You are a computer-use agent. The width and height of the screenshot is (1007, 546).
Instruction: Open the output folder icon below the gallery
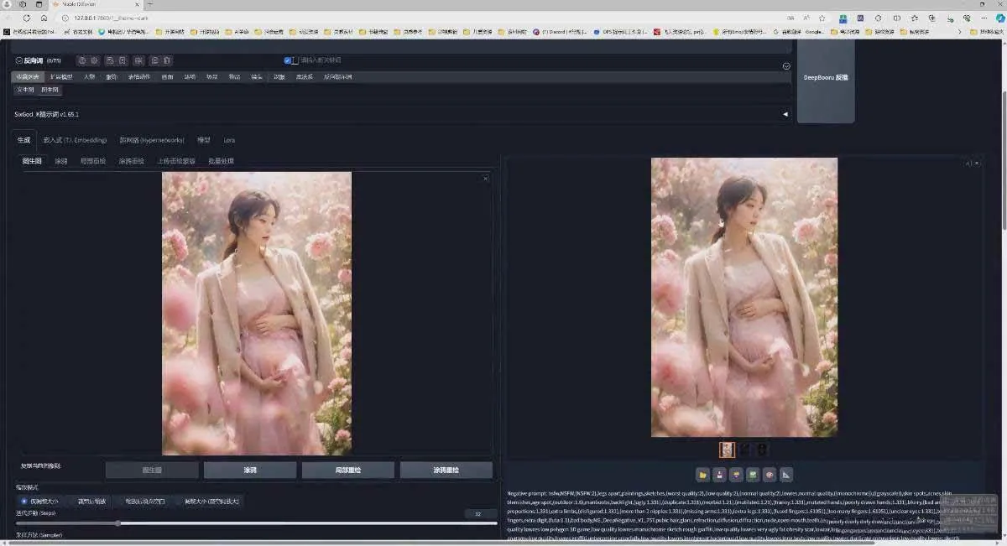pyautogui.click(x=702, y=474)
